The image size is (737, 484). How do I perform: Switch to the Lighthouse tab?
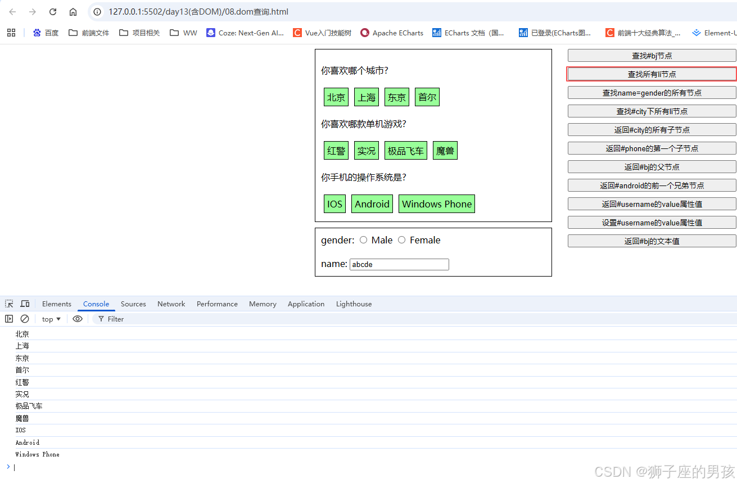click(x=354, y=304)
